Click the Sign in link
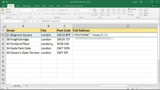 pyautogui.click(x=135, y=2)
